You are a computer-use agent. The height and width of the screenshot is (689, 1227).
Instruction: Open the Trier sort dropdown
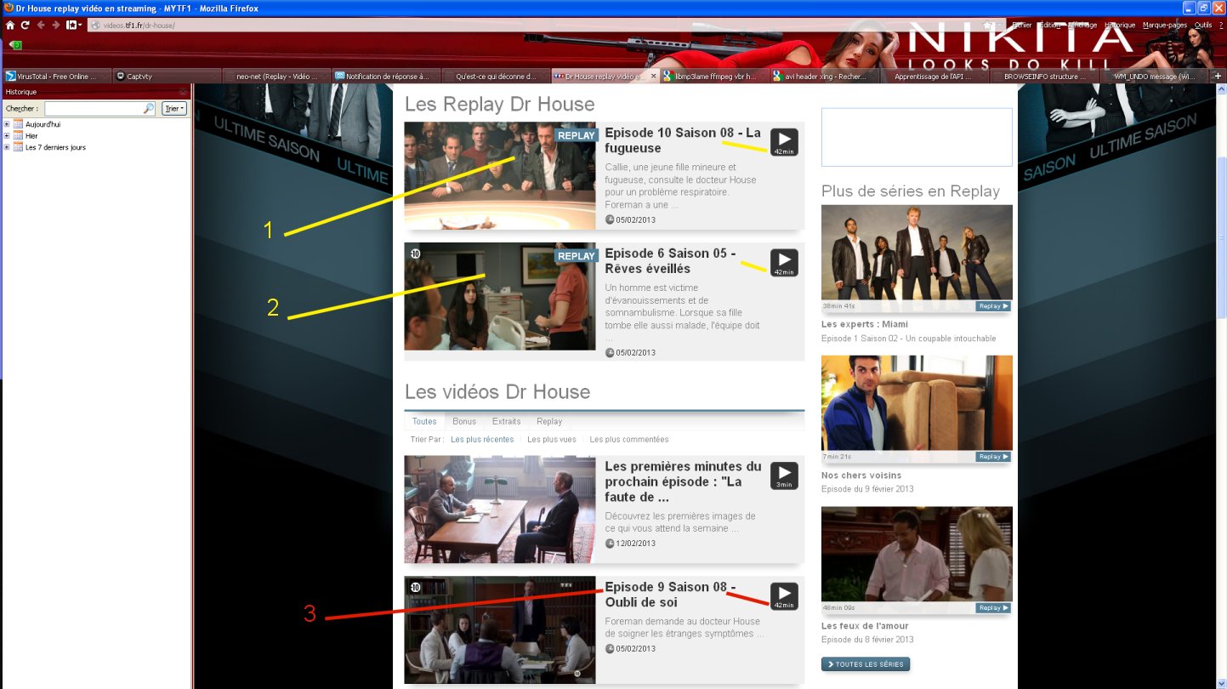click(173, 109)
